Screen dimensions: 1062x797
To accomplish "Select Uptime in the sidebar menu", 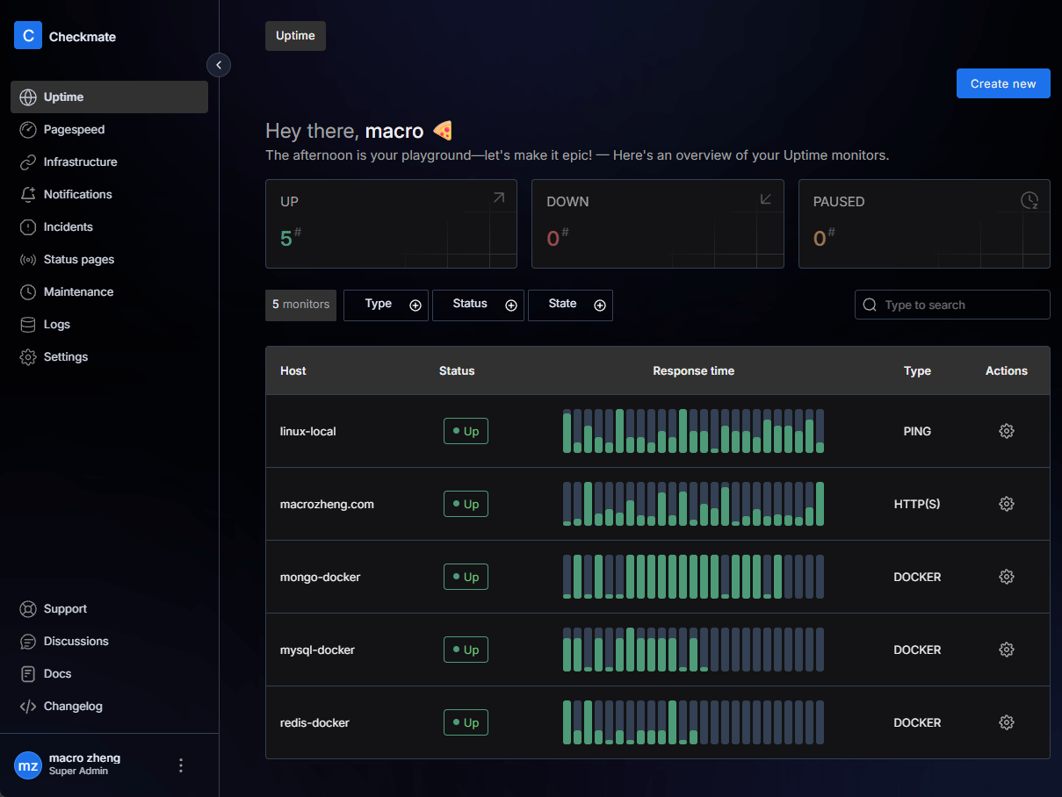I will tap(63, 97).
